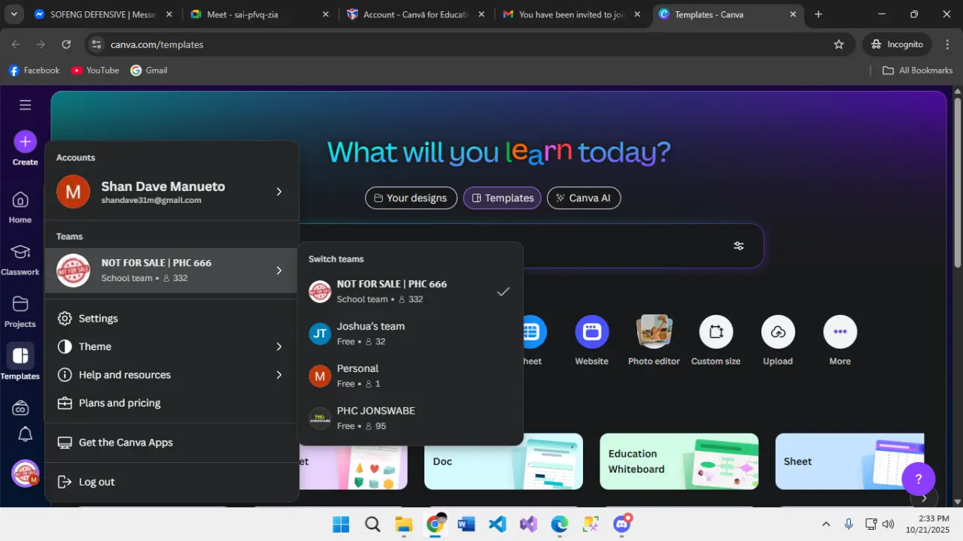This screenshot has height=541, width=963.
Task: Switch to PHC JONSWABE team
Action: pos(410,418)
